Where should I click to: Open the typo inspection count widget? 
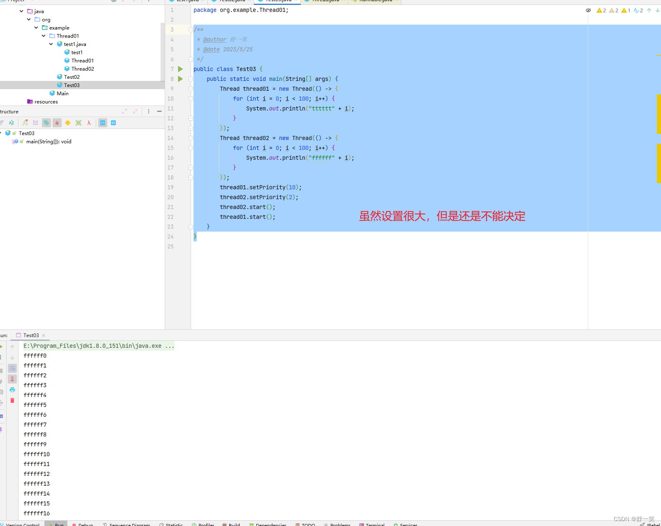tap(638, 10)
